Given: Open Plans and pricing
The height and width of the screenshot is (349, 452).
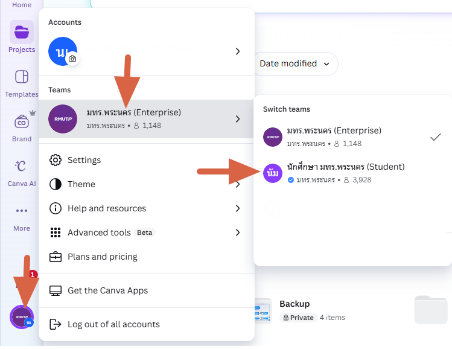Looking at the screenshot, I should pos(102,257).
